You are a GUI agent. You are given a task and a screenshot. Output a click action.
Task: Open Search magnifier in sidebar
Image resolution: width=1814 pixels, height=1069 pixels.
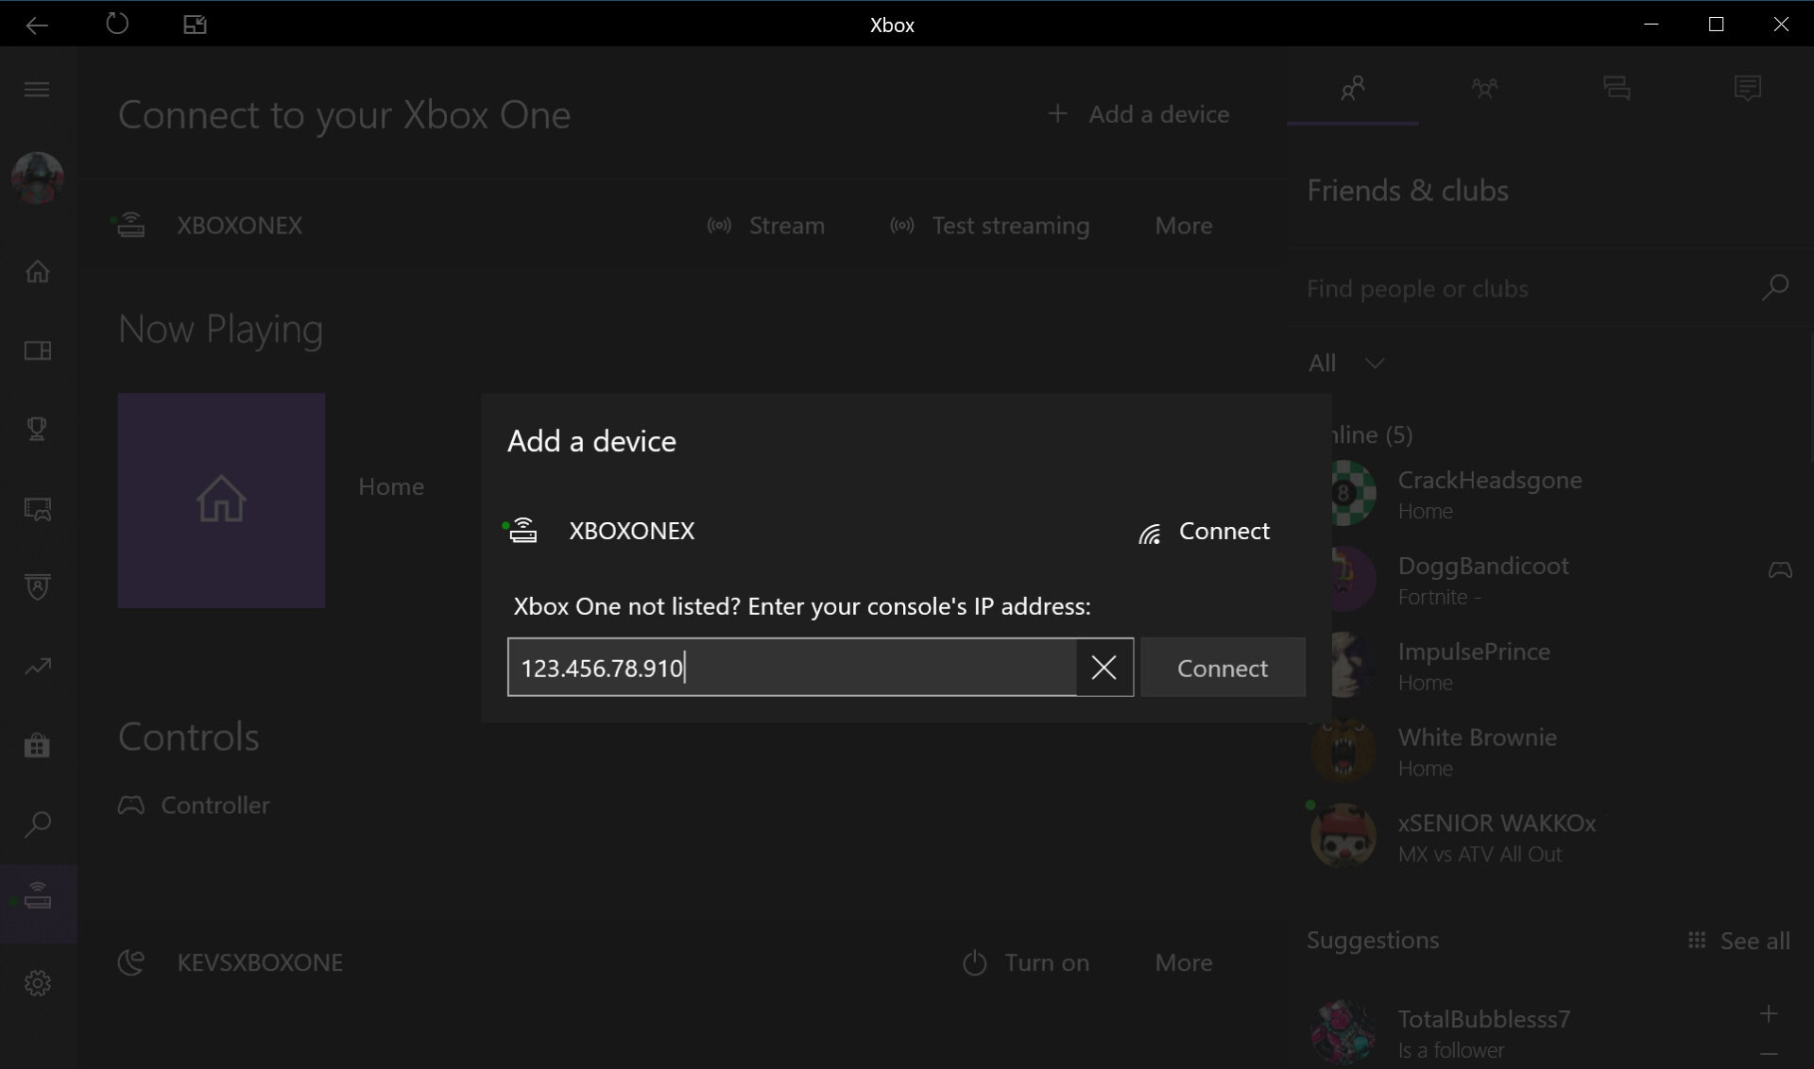point(37,824)
